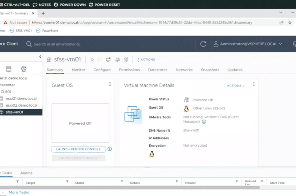
Task: Refresh vSphere Client with circular arrow icon
Action: pyautogui.click(x=203, y=44)
